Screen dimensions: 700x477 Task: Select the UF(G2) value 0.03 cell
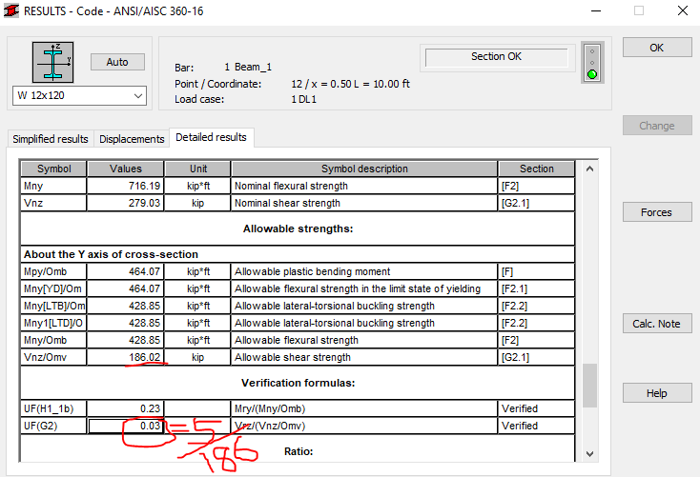pyautogui.click(x=126, y=426)
